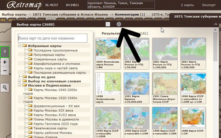The image size is (221, 138).
Task: Open Современные карты folder
Action: click(50, 59)
